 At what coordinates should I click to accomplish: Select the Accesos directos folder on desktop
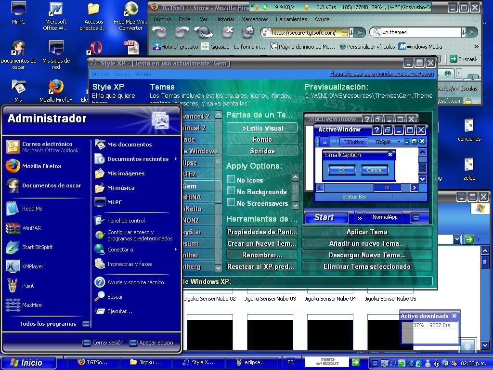[93, 16]
